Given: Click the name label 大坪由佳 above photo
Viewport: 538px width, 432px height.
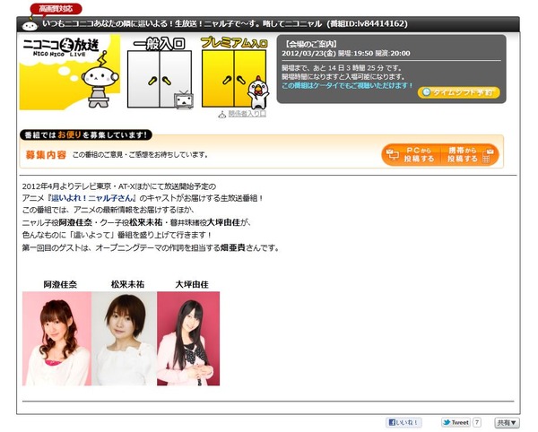Looking at the screenshot, I should point(192,284).
